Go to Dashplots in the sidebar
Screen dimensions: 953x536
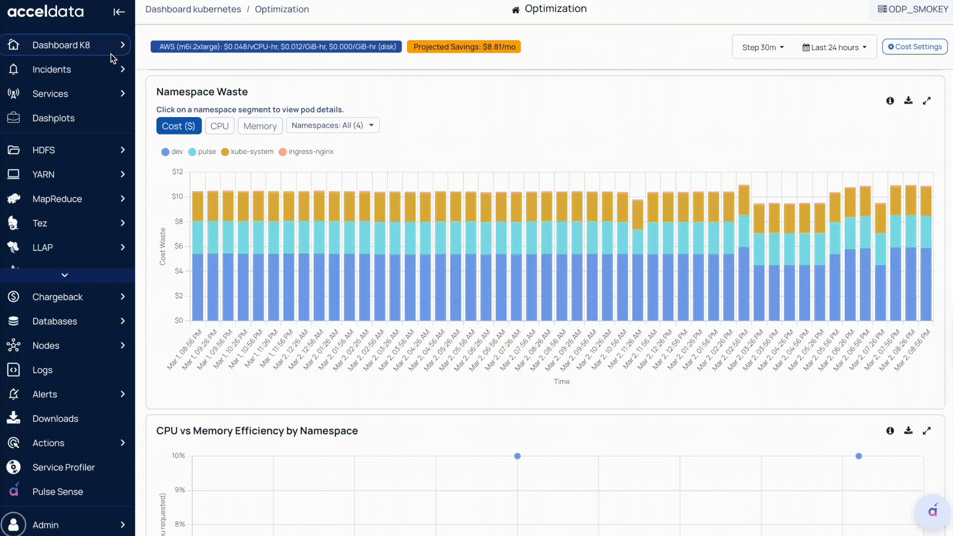[x=53, y=118]
